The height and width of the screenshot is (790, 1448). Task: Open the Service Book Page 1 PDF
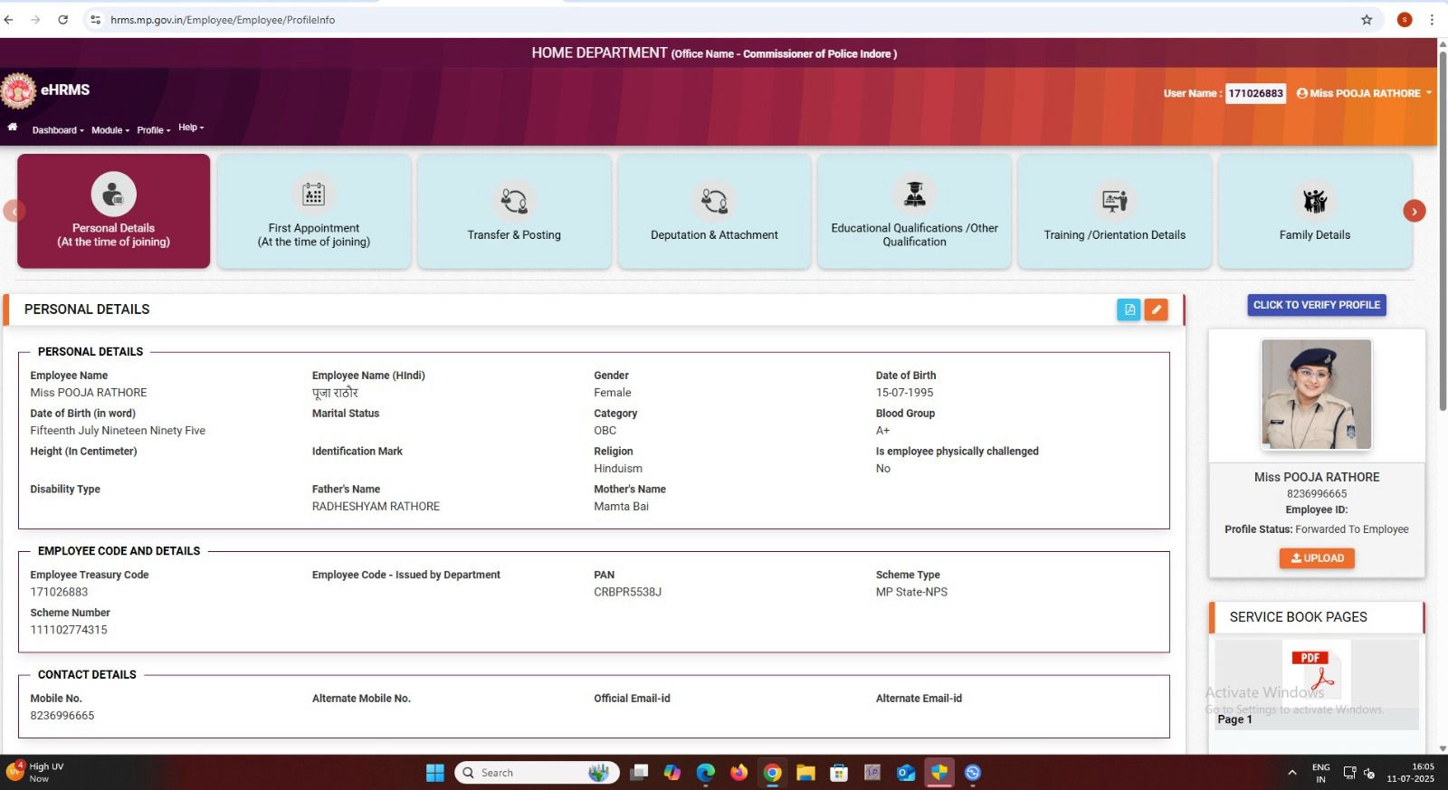point(1316,671)
